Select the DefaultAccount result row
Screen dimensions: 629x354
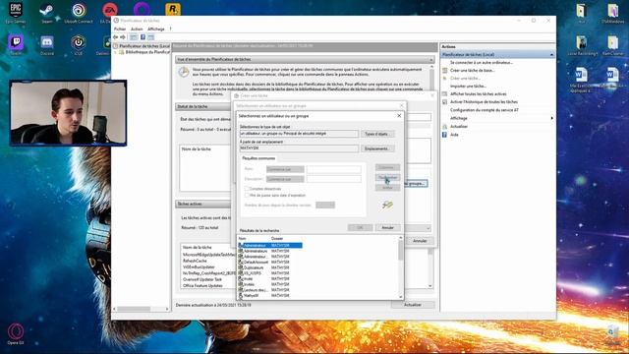pyautogui.click(x=264, y=263)
